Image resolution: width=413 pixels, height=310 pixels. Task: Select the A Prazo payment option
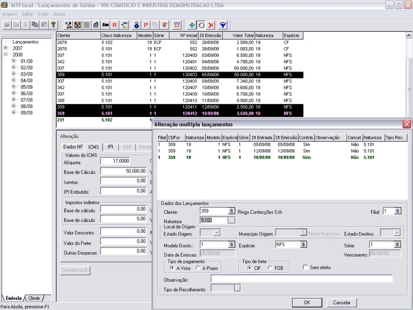click(198, 268)
